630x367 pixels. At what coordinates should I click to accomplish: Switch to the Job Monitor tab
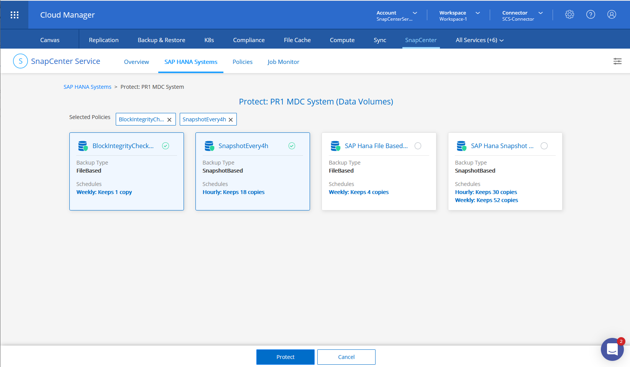click(x=283, y=62)
